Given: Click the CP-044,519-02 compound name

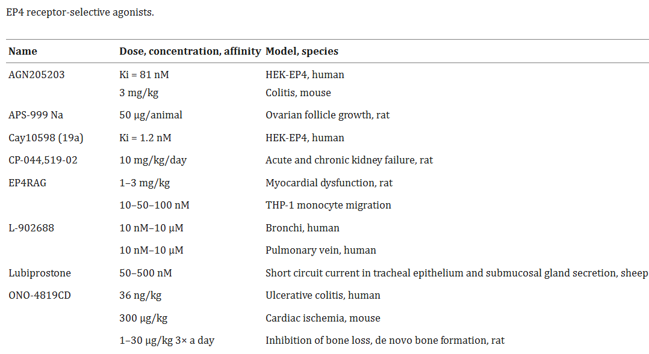Looking at the screenshot, I should (43, 160).
